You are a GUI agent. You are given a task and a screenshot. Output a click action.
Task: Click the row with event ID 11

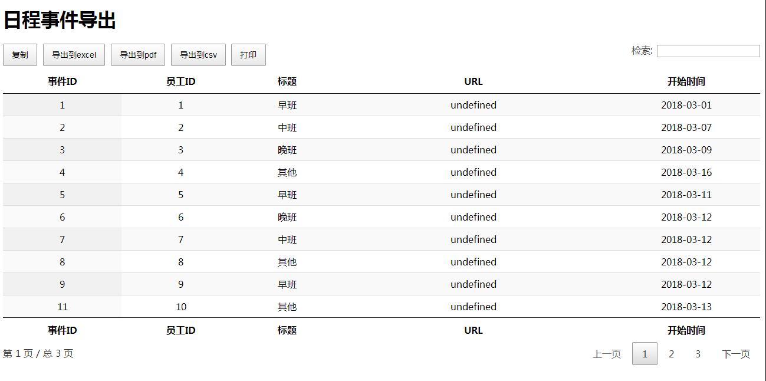tap(62, 307)
